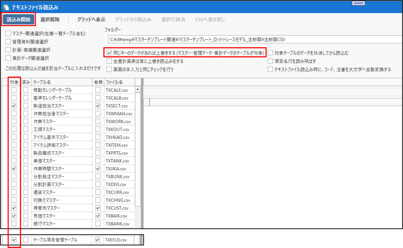This screenshot has width=403, height=248.
Task: Check 対象 box for 基準カレンダーテーブル
Action: [14, 98]
